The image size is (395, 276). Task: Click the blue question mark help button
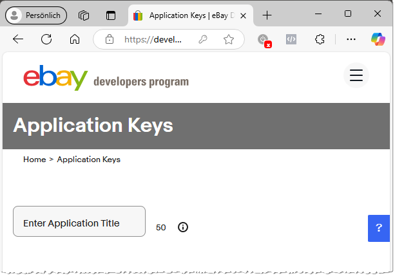379,228
